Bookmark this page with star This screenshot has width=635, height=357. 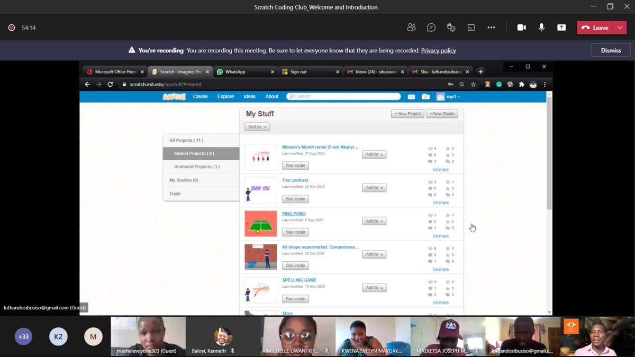(473, 84)
